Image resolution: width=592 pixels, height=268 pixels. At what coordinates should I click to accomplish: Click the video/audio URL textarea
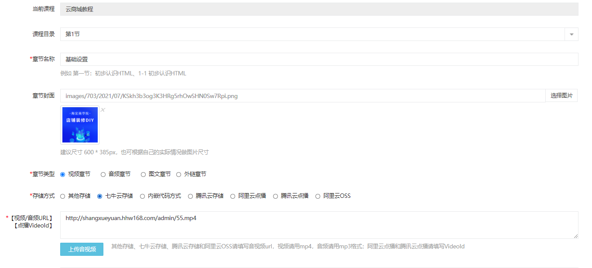click(x=319, y=225)
